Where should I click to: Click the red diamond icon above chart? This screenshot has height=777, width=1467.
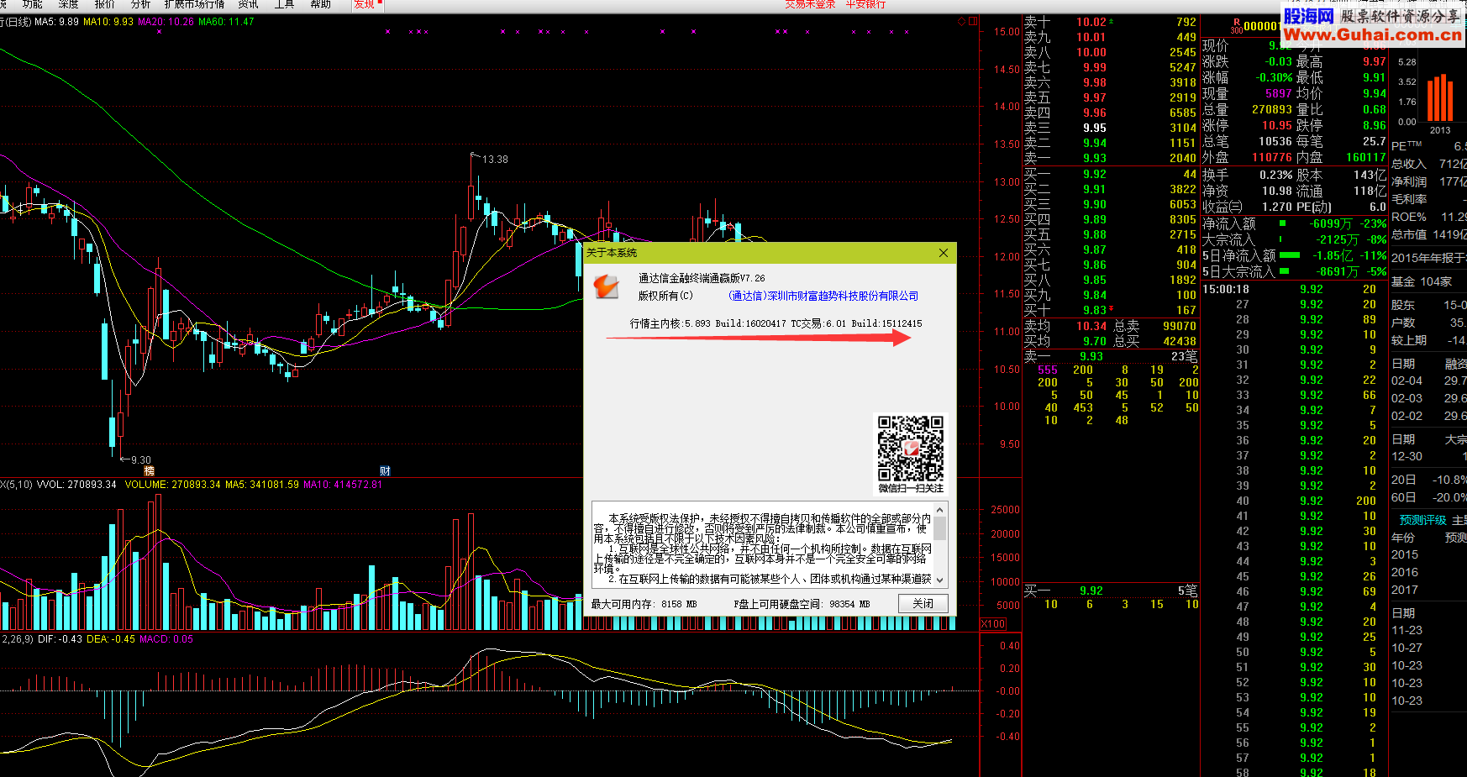pyautogui.click(x=961, y=22)
